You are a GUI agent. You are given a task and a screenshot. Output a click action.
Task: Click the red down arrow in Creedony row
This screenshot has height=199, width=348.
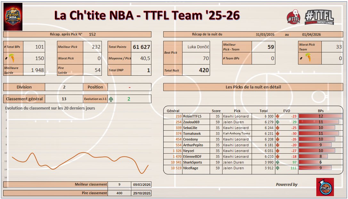(x=278, y=139)
